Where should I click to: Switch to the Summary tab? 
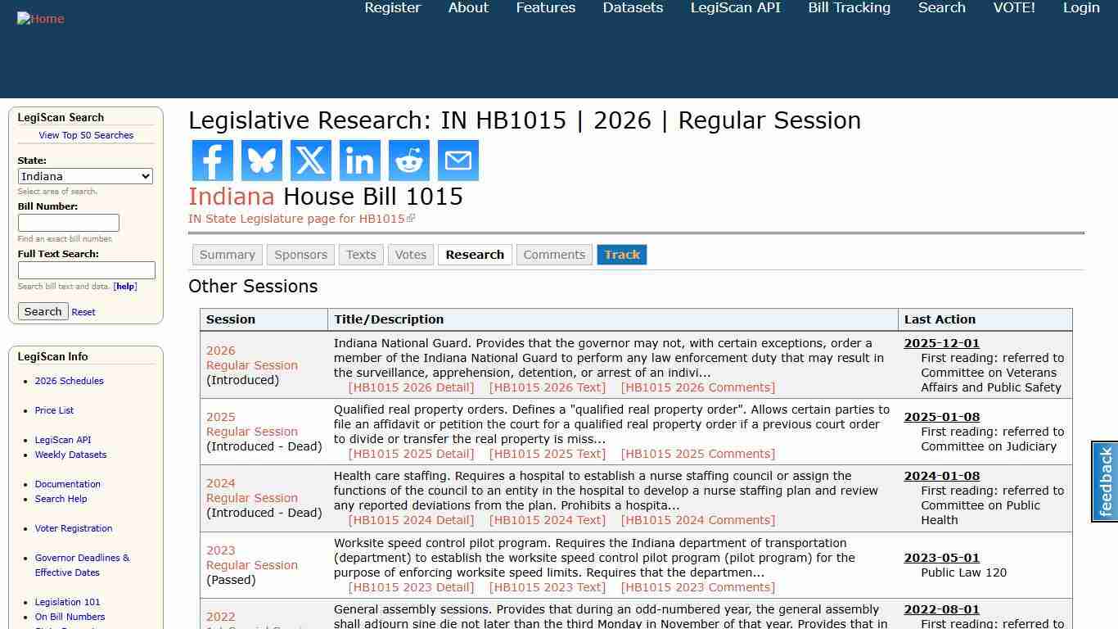pos(227,255)
